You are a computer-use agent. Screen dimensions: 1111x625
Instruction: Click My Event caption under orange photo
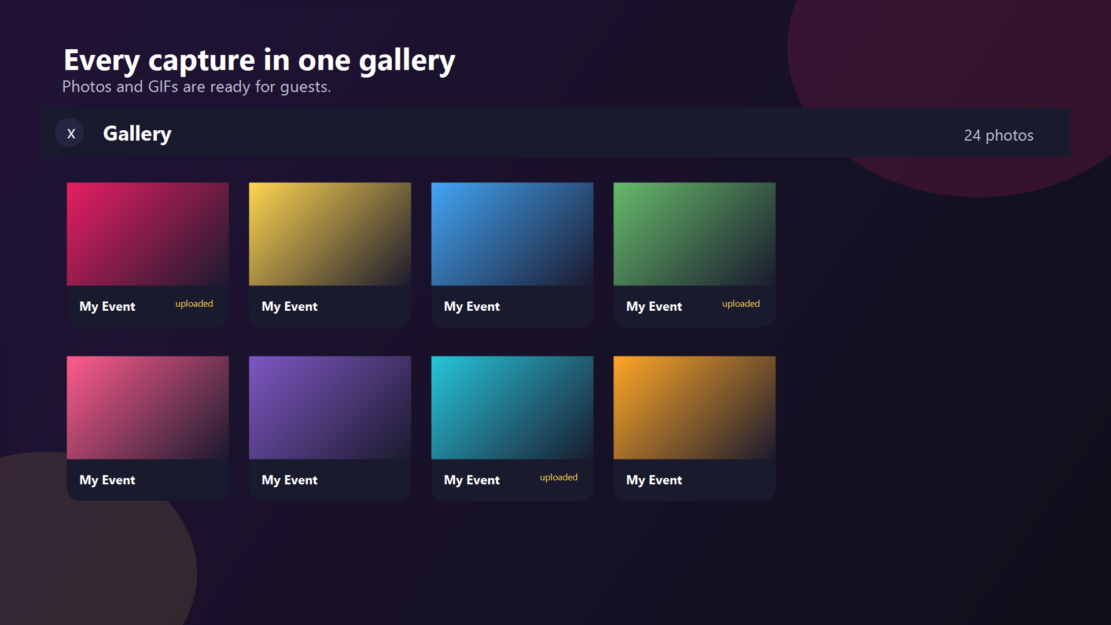tap(654, 480)
